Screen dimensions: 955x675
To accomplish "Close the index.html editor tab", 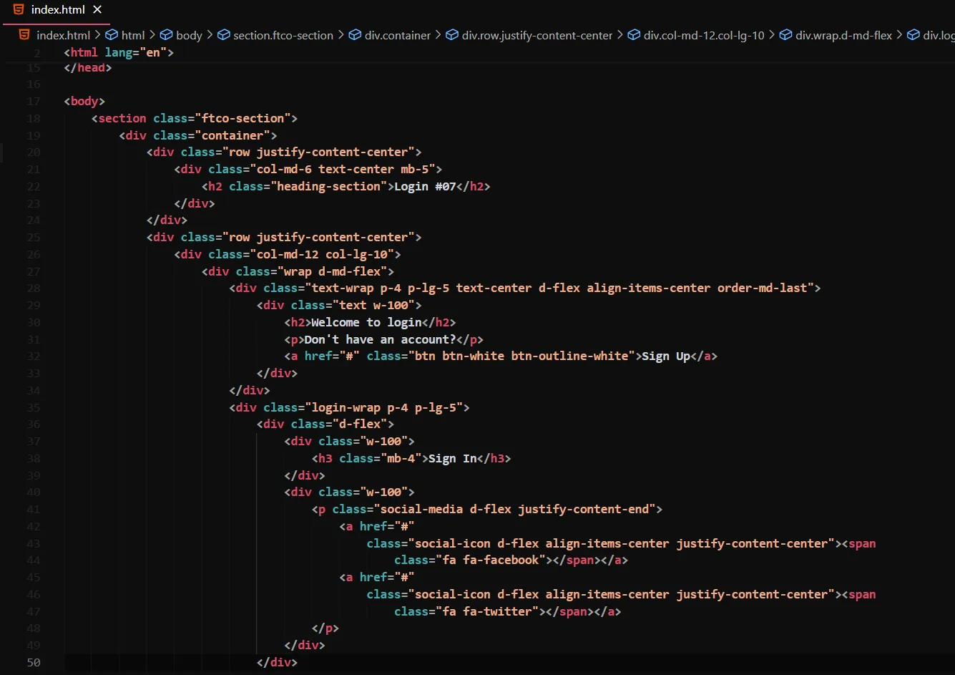I will pyautogui.click(x=97, y=10).
